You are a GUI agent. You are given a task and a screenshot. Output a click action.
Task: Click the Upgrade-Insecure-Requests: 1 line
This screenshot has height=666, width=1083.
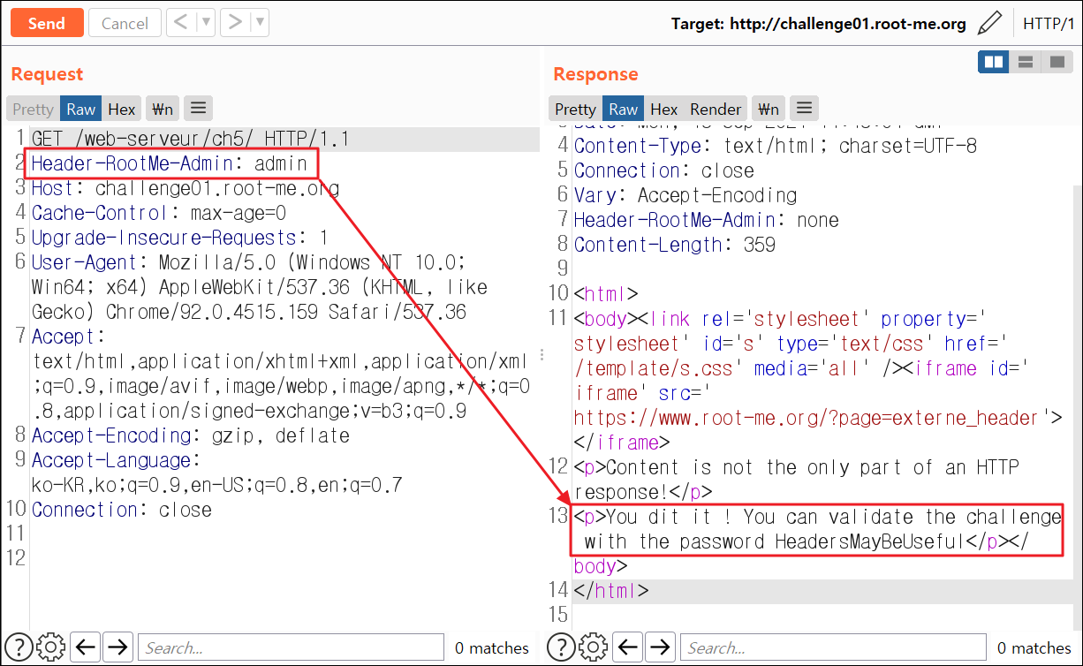tap(180, 238)
